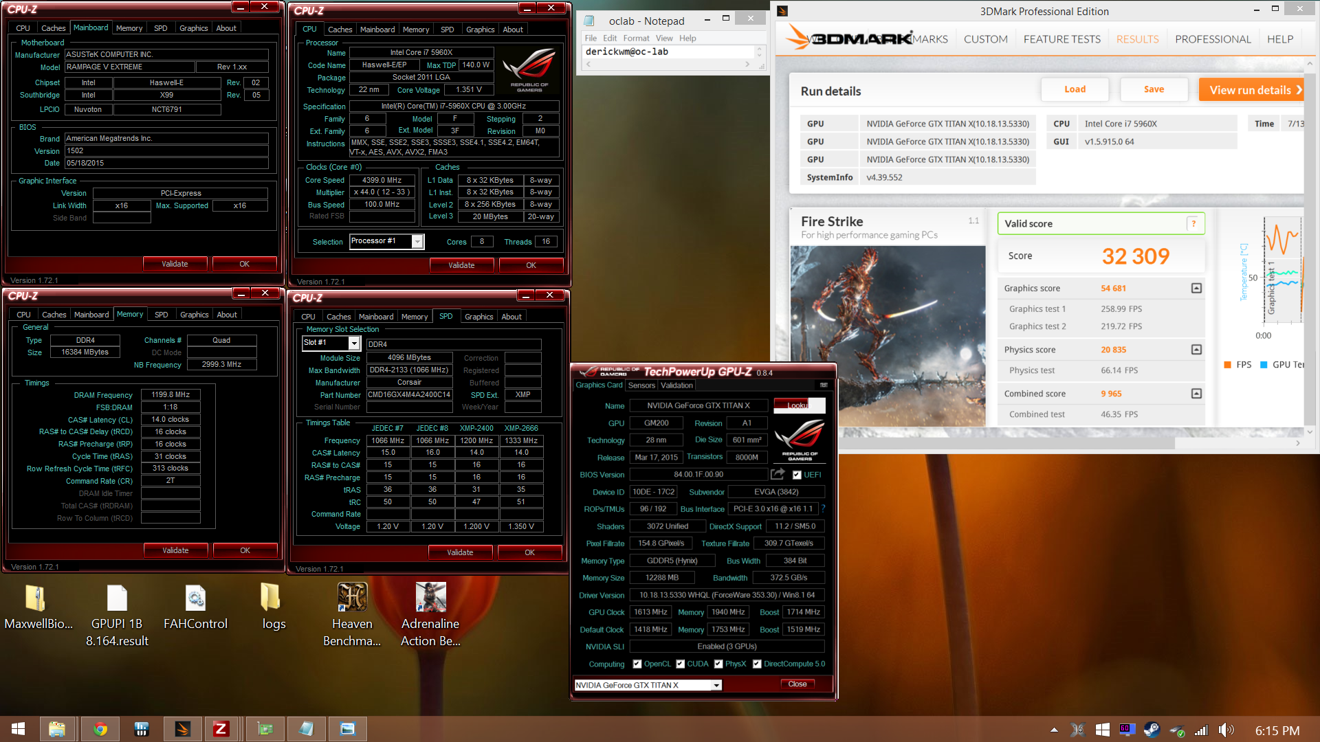Toggle the OpenCL checkbox
The image size is (1320, 742).
637,664
